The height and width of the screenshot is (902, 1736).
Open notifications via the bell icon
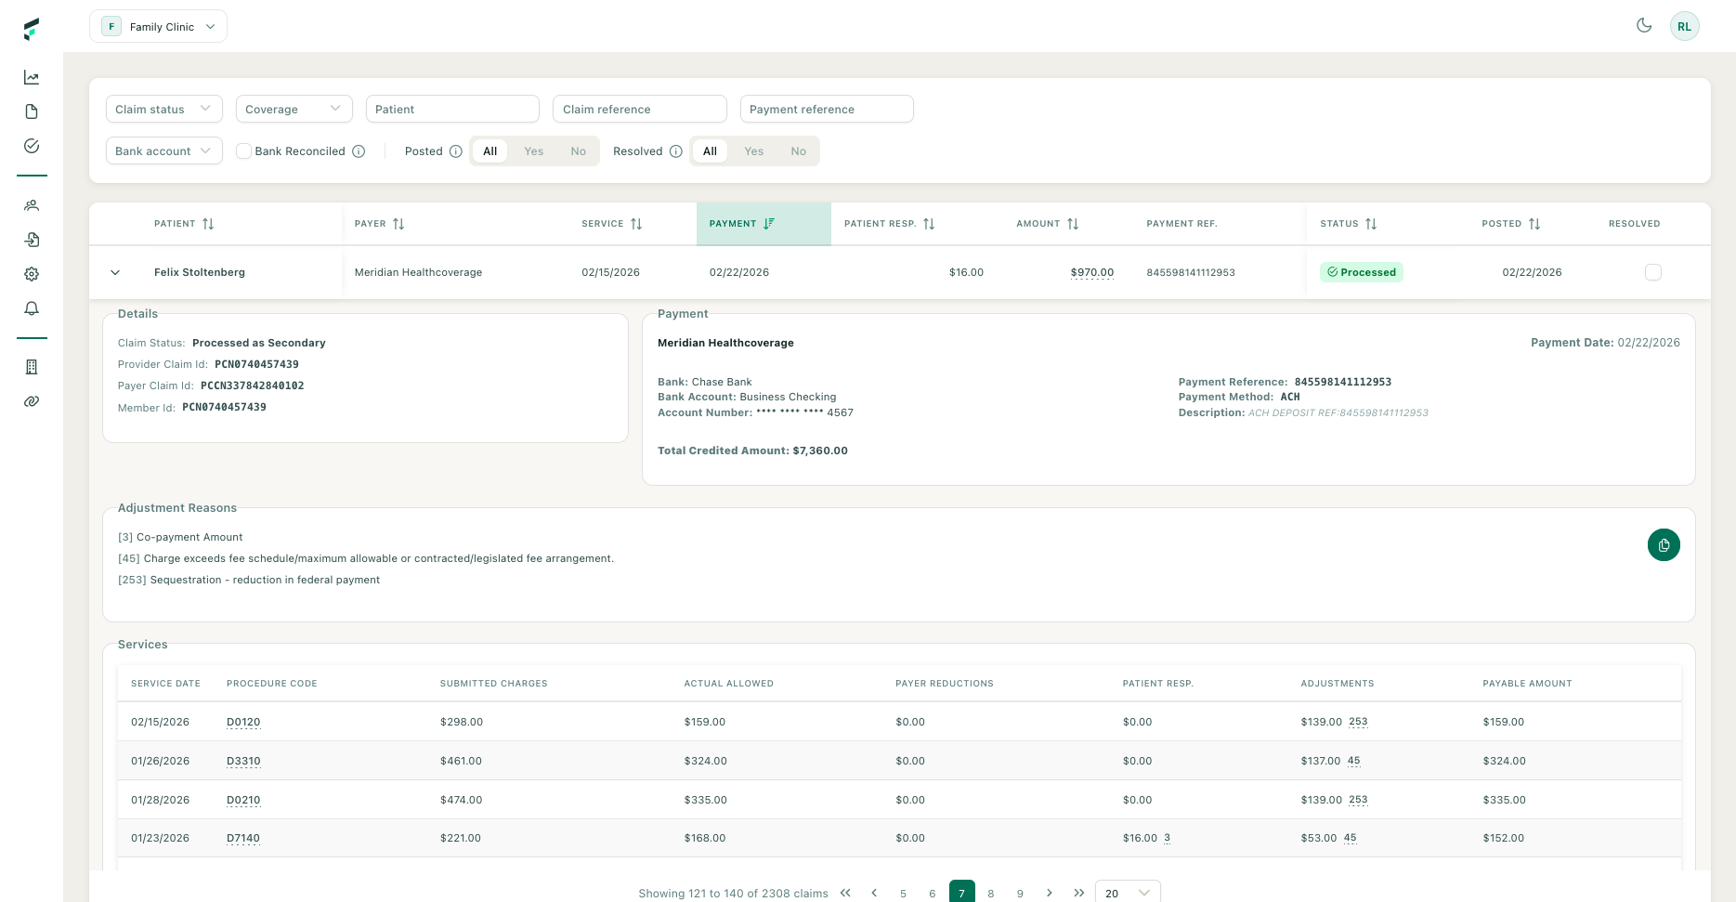coord(31,307)
